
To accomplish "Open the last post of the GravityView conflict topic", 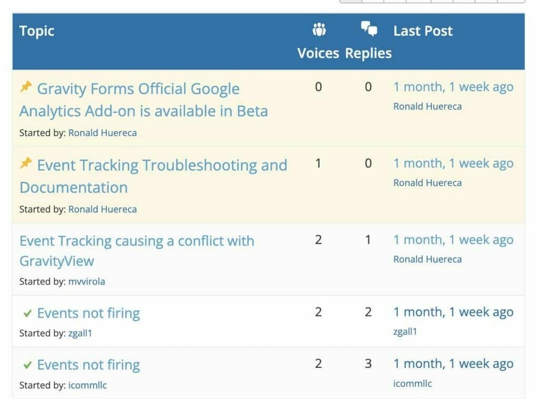I will (x=453, y=240).
